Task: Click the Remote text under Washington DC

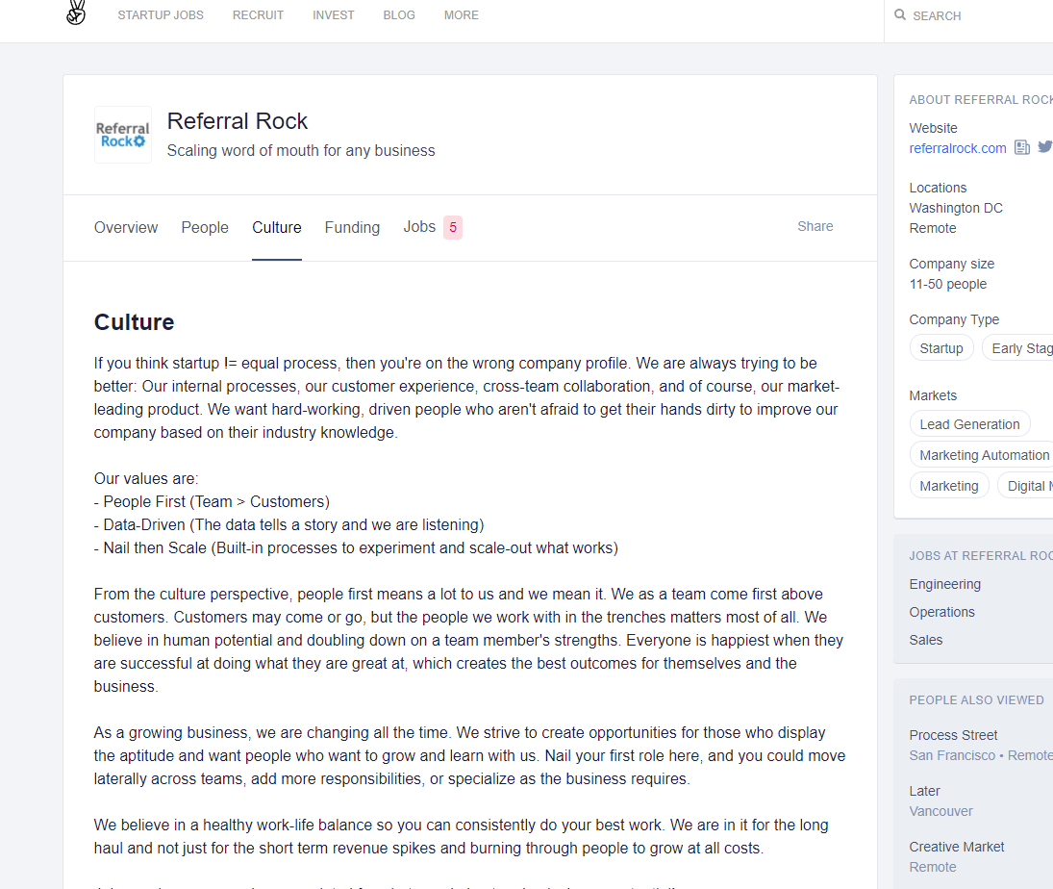Action: pyautogui.click(x=932, y=228)
